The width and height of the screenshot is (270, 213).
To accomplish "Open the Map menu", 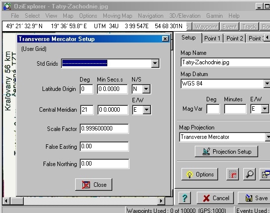I will [x=68, y=16].
